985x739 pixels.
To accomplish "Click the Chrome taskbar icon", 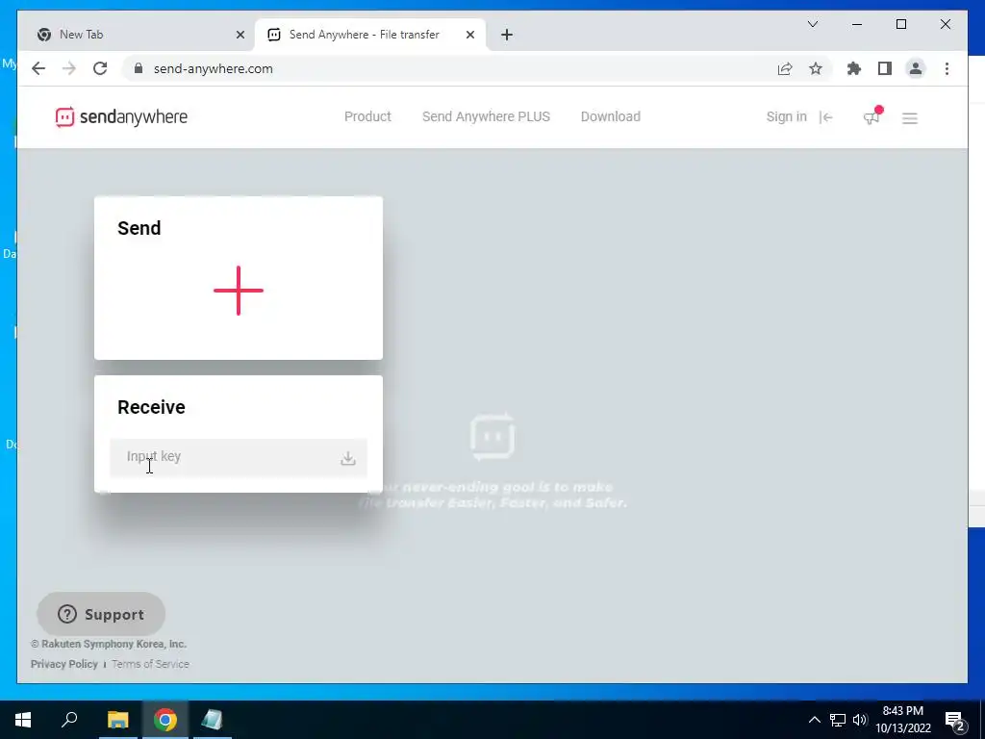I will pyautogui.click(x=165, y=720).
